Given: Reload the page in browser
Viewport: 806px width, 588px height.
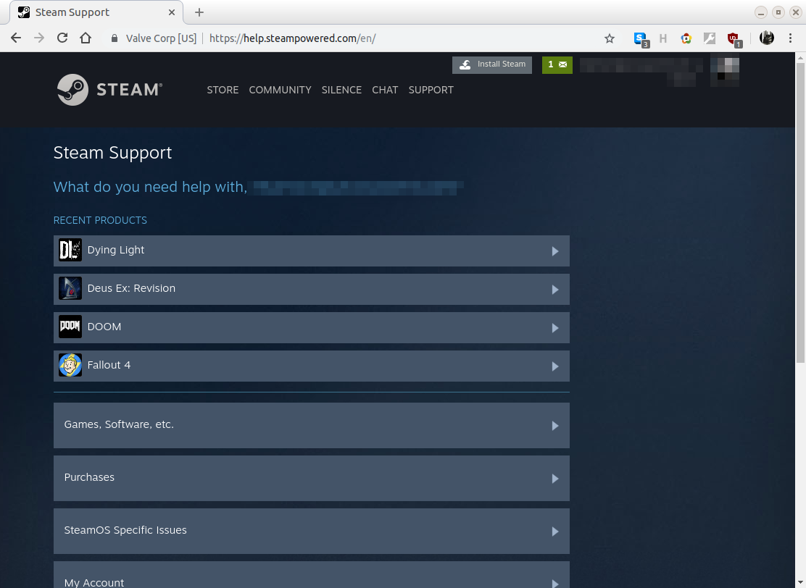Looking at the screenshot, I should [x=62, y=38].
